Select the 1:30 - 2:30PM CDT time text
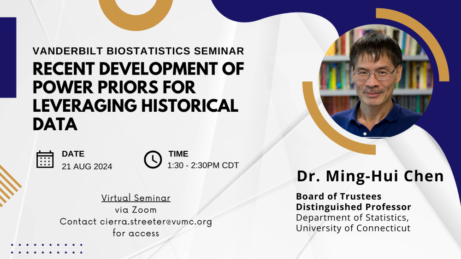Viewport: 461px width, 259px height. (x=203, y=165)
